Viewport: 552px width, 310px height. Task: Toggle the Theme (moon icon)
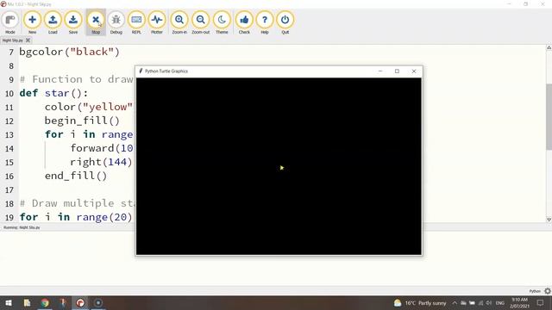pos(222,22)
